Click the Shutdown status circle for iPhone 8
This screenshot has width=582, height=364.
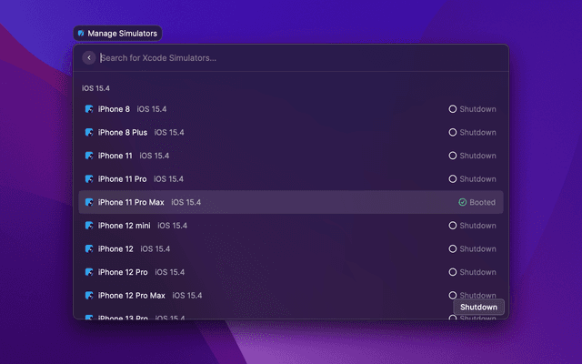(x=453, y=109)
